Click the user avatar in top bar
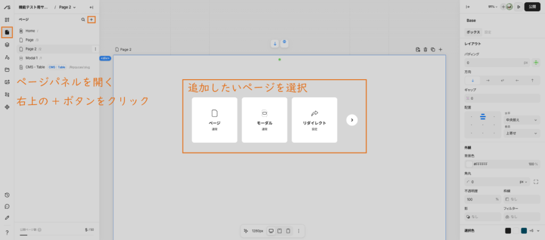This screenshot has height=240, width=545. (x=509, y=7)
